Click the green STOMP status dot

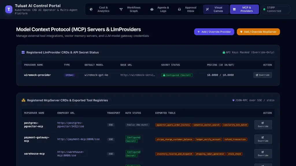(264, 9)
